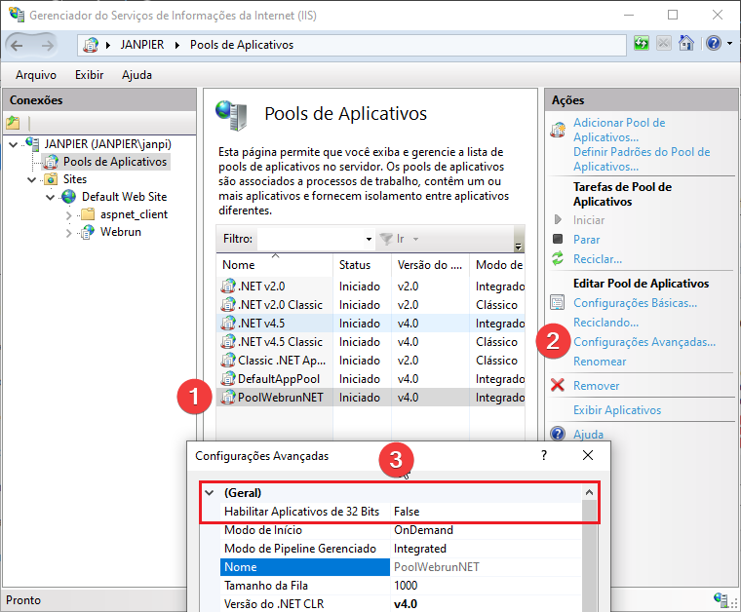The width and height of the screenshot is (741, 612).
Task: Click the Configurações Básicas icon
Action: click(558, 302)
